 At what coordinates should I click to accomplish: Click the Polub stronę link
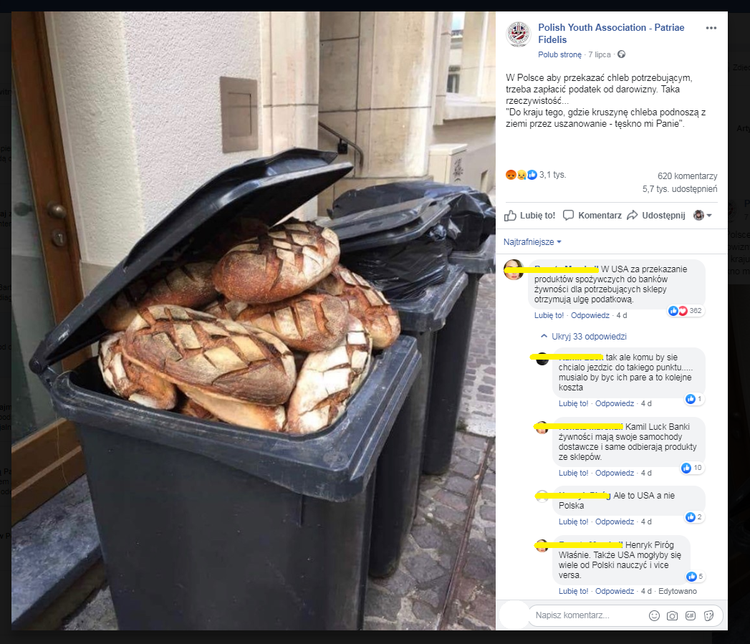559,54
